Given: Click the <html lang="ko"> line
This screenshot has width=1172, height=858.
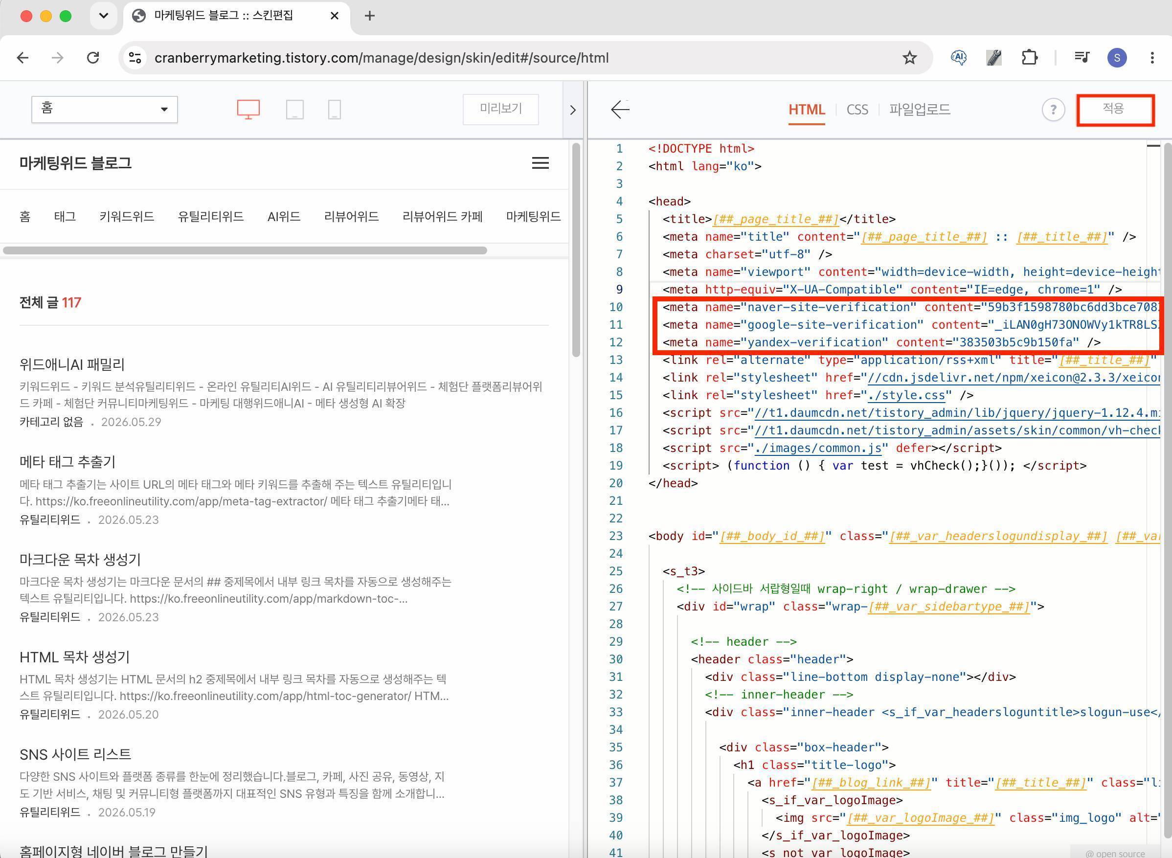Looking at the screenshot, I should click(705, 166).
